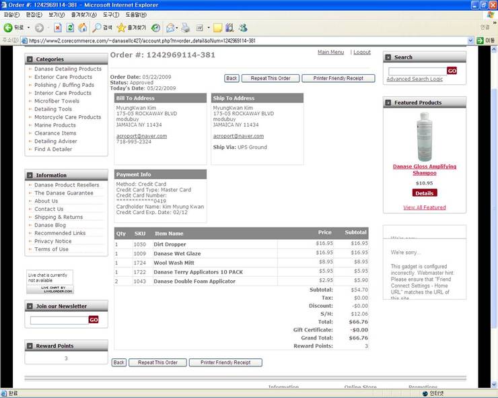Screen dimensions: 498x398
Task: Open Favorites star in toolbar
Action: point(131,28)
